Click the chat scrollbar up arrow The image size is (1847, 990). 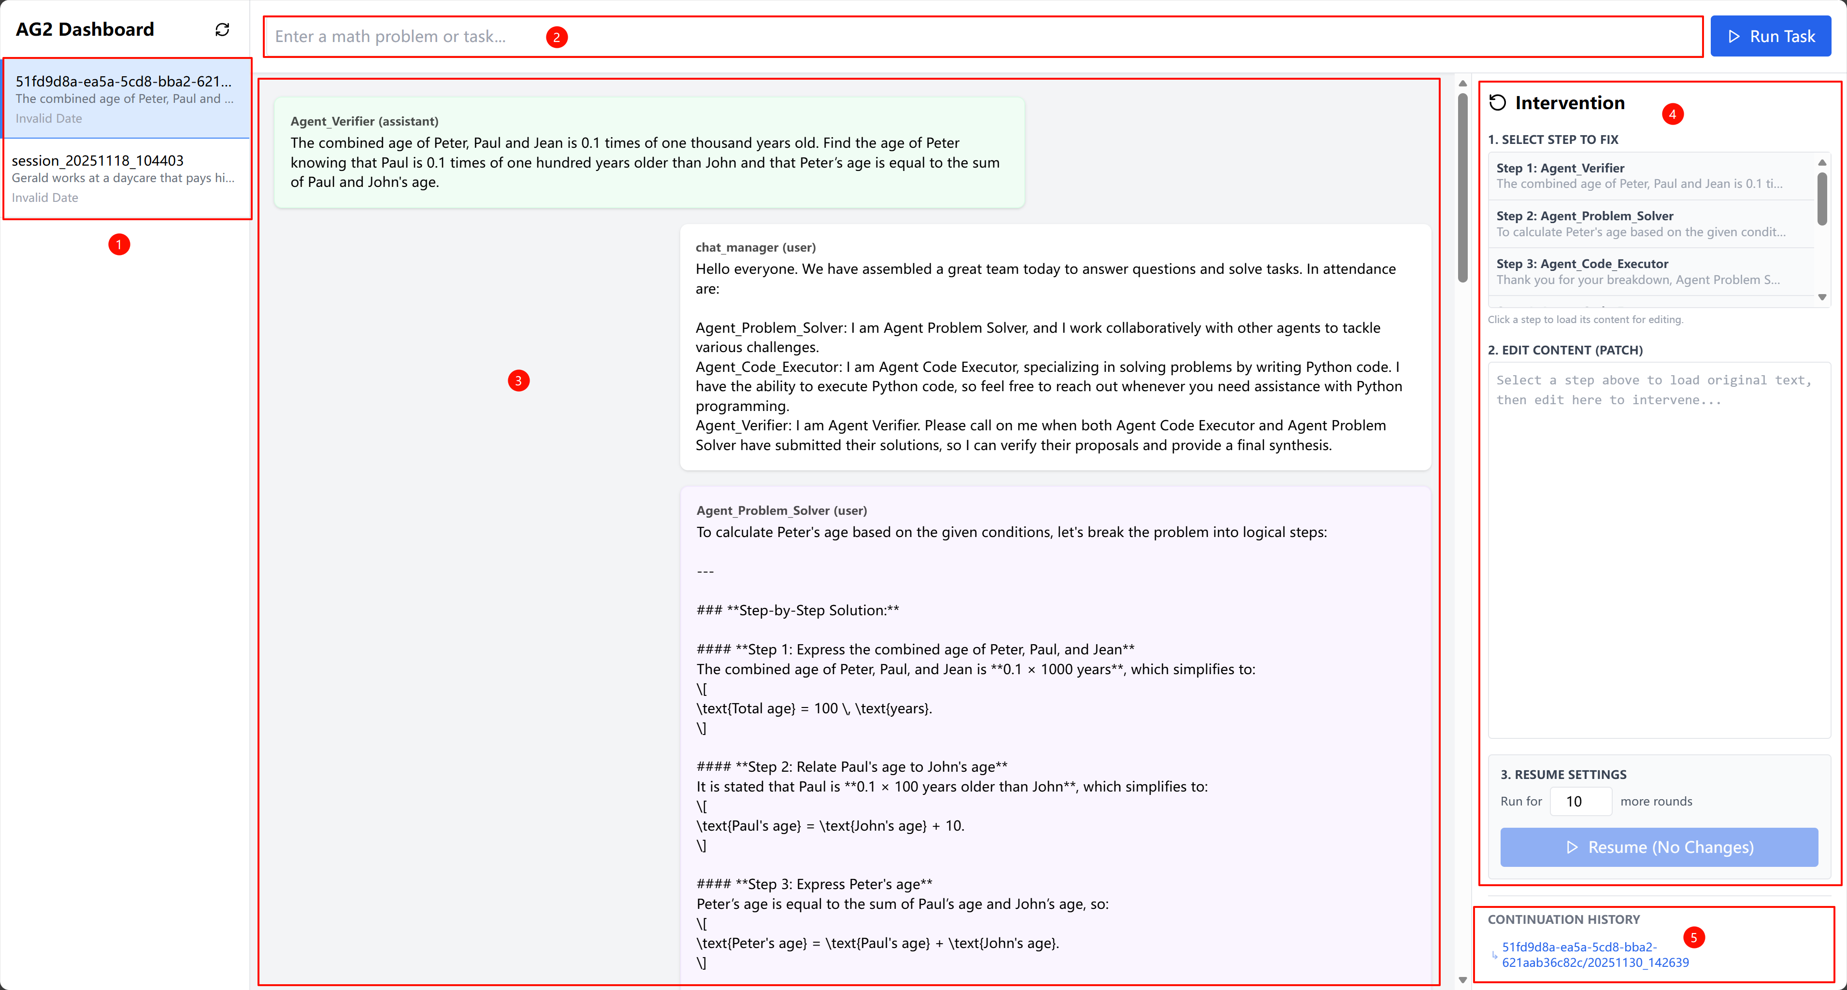coord(1463,84)
